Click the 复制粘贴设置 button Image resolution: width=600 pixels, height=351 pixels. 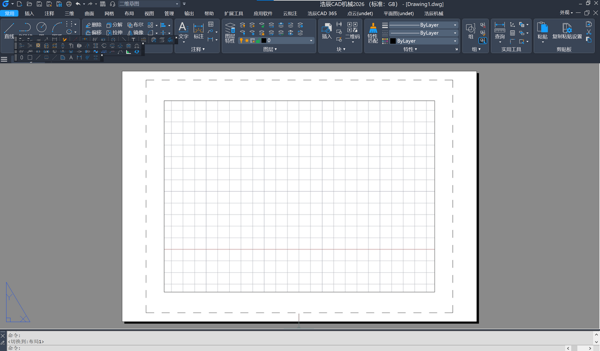(567, 30)
